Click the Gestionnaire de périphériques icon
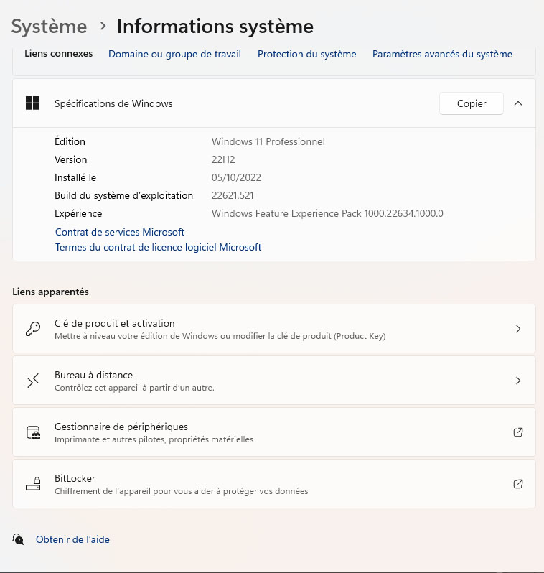The height and width of the screenshot is (573, 544). coord(33,432)
